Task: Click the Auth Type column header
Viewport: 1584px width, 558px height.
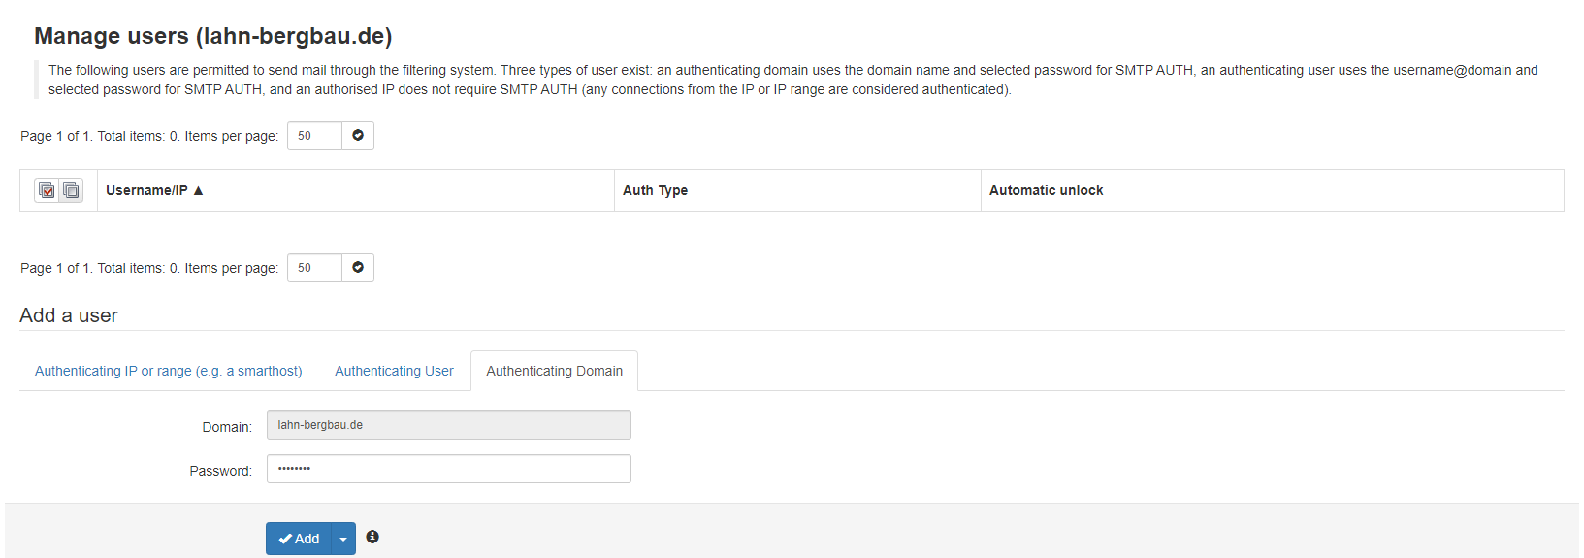Action: pyautogui.click(x=655, y=190)
